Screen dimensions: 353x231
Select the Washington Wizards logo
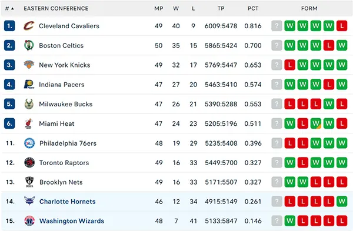tap(29, 221)
